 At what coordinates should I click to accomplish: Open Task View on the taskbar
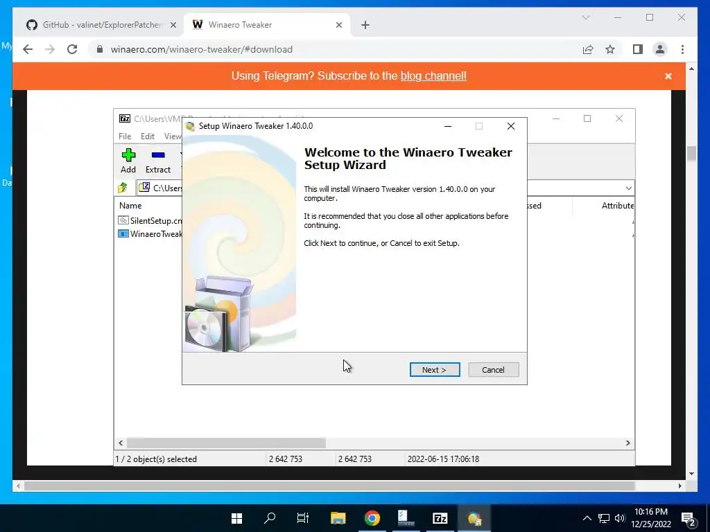(302, 518)
